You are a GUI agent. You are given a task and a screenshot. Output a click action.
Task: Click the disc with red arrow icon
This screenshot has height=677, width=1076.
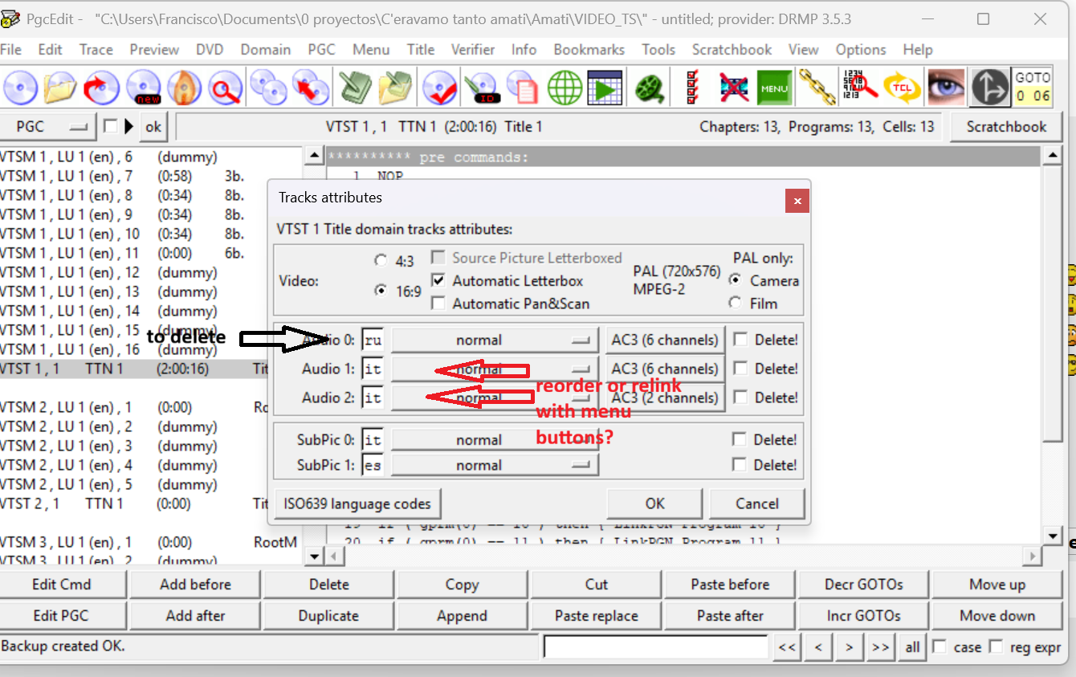point(102,88)
